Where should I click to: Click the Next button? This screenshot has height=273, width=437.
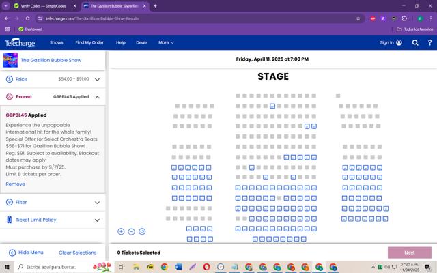coord(410,253)
